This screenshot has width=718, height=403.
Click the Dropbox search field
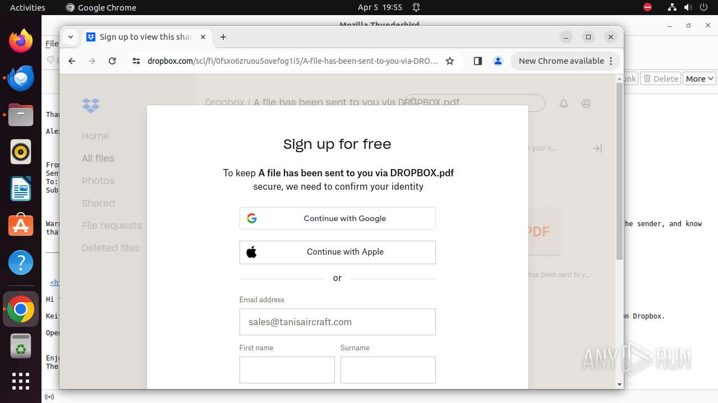tap(475, 102)
